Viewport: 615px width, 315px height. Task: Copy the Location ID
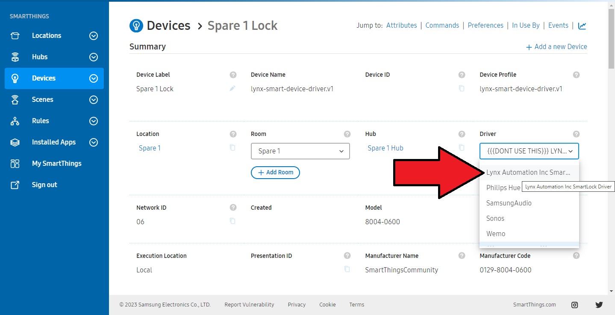click(x=232, y=148)
